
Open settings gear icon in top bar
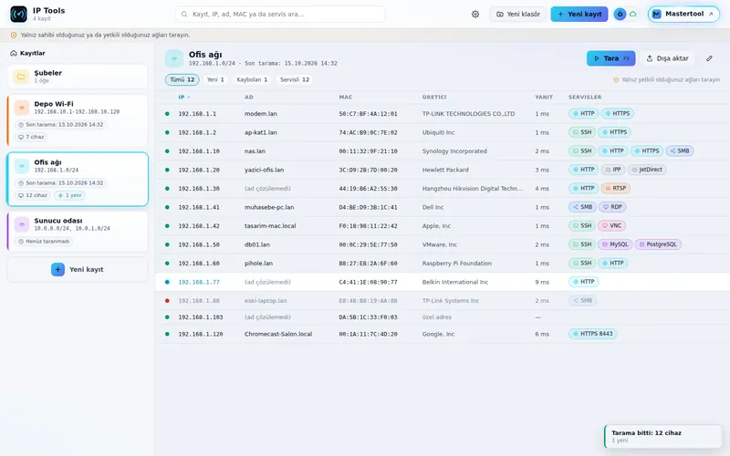474,14
